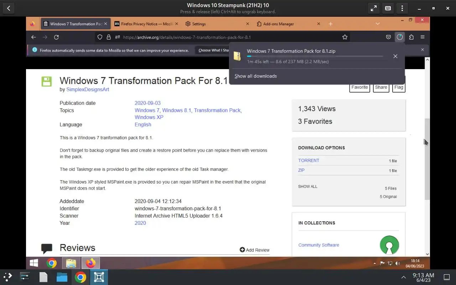The width and height of the screenshot is (456, 285).
Task: Open the Windows XP topic link
Action: click(x=149, y=117)
